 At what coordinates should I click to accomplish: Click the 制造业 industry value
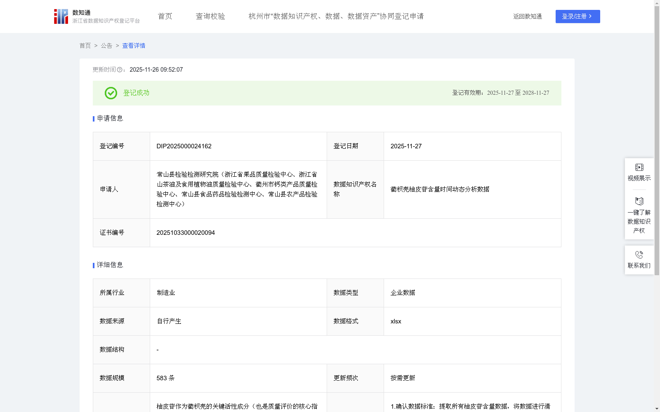click(x=166, y=293)
